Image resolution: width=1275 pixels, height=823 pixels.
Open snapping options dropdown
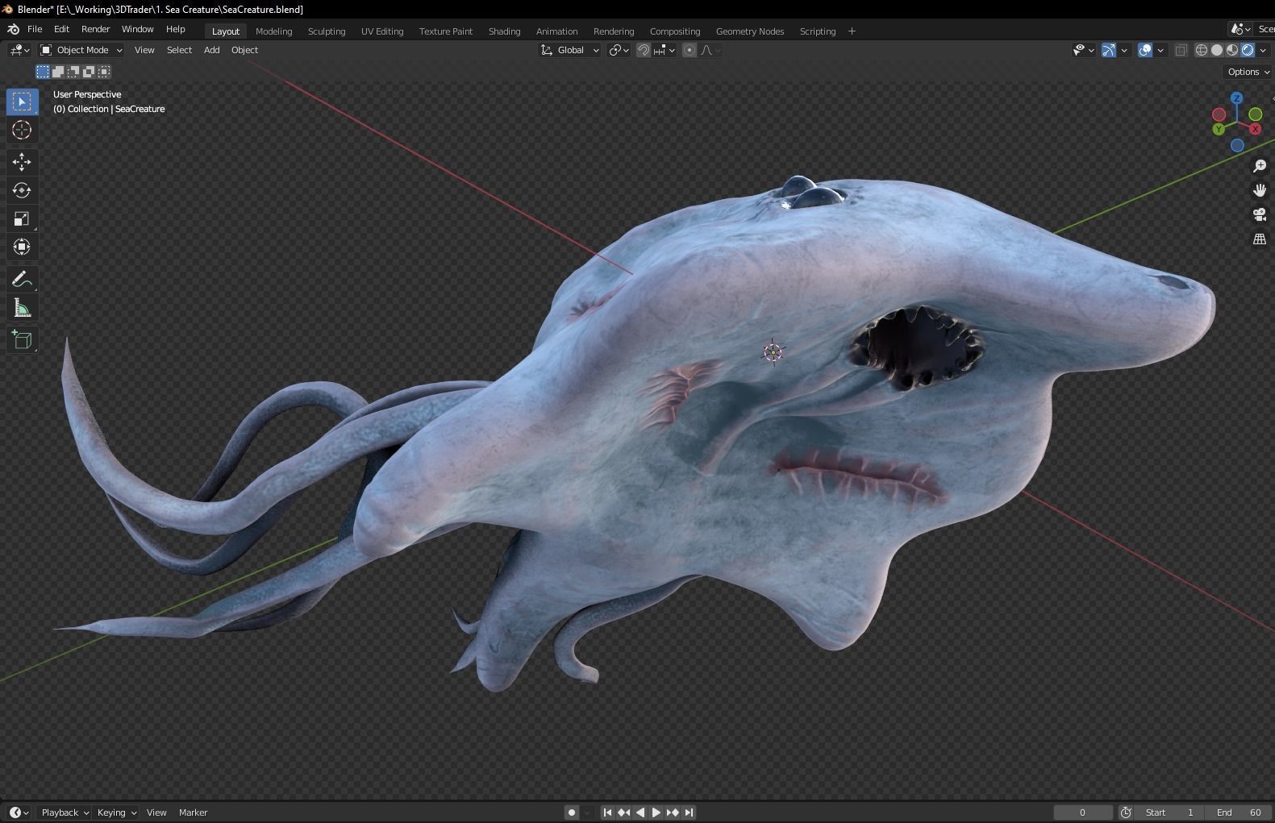665,50
